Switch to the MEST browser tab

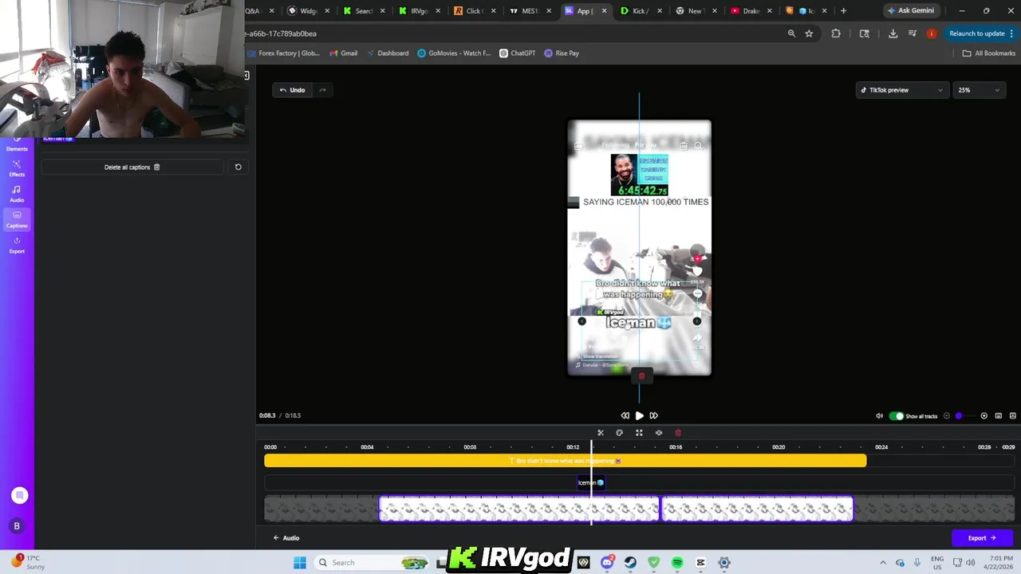pyautogui.click(x=529, y=11)
